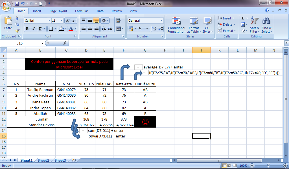This screenshot has height=169, width=289.
Task: Click Format cells button
Action: (x=227, y=31)
